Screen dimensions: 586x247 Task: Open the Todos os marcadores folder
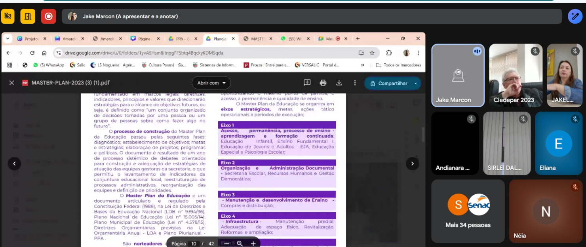(398, 65)
